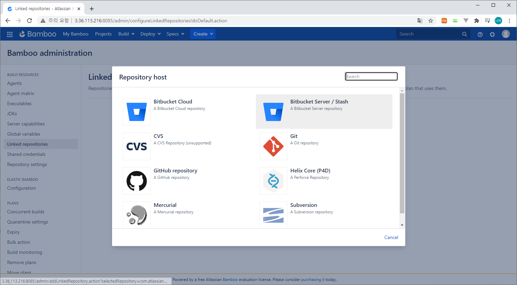The height and width of the screenshot is (285, 517).
Task: Open Repository settings in the sidebar
Action: [27, 164]
